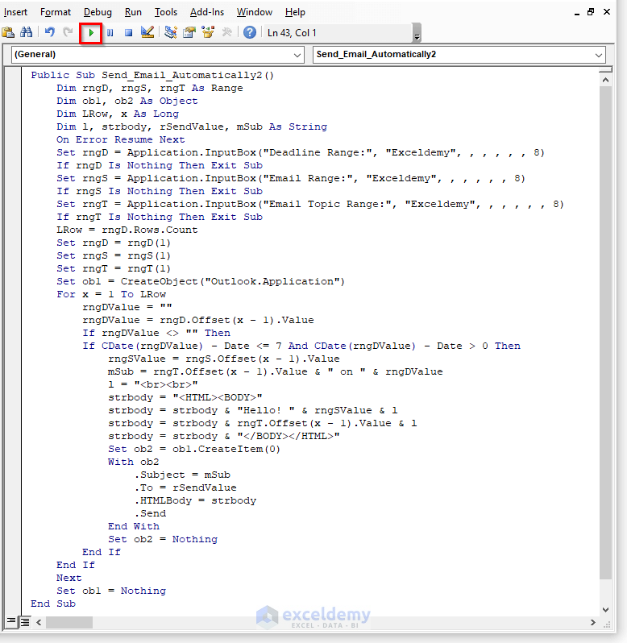Open the Run menu
The width and height of the screenshot is (627, 643).
click(133, 12)
